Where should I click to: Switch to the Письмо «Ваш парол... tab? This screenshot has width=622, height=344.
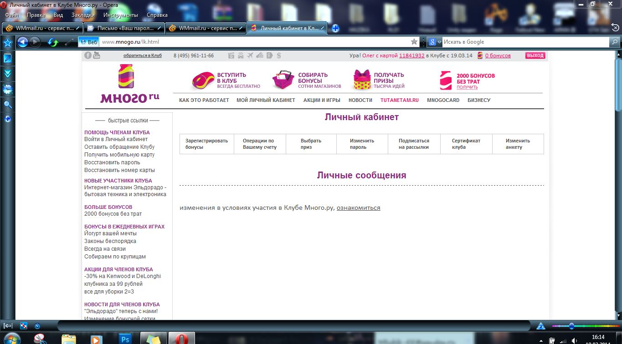point(124,28)
